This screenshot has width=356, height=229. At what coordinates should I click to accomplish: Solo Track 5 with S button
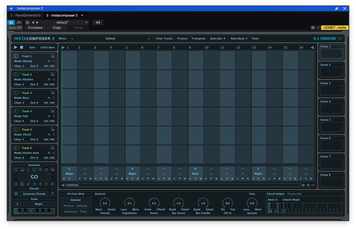pyautogui.click(x=54, y=135)
